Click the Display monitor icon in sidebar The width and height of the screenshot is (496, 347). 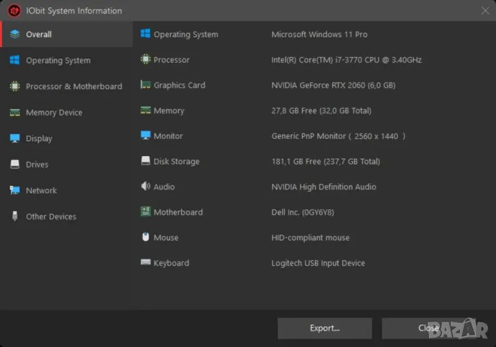(15, 139)
